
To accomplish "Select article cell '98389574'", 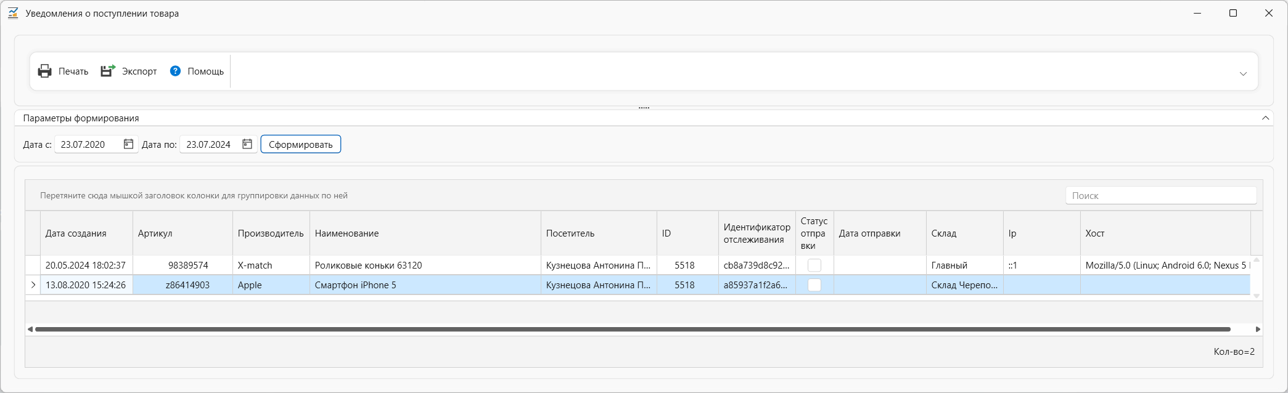I will point(183,265).
